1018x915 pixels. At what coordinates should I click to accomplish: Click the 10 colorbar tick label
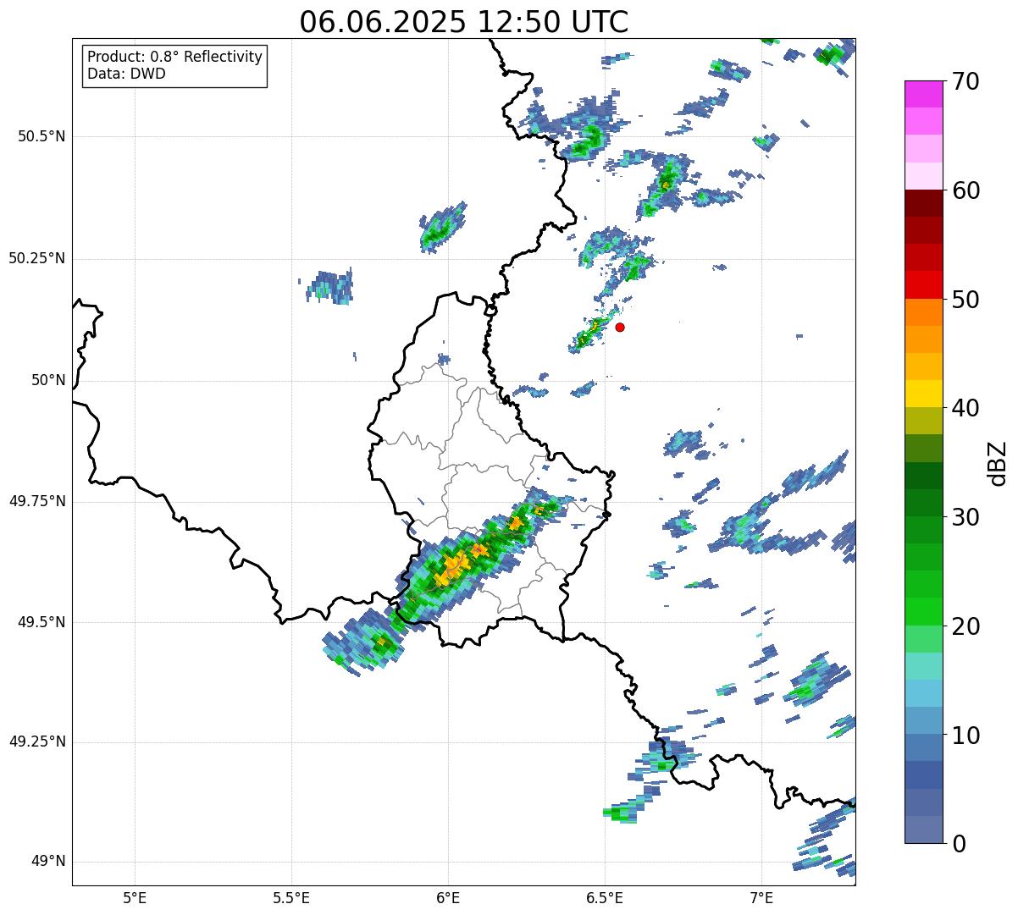click(x=965, y=736)
